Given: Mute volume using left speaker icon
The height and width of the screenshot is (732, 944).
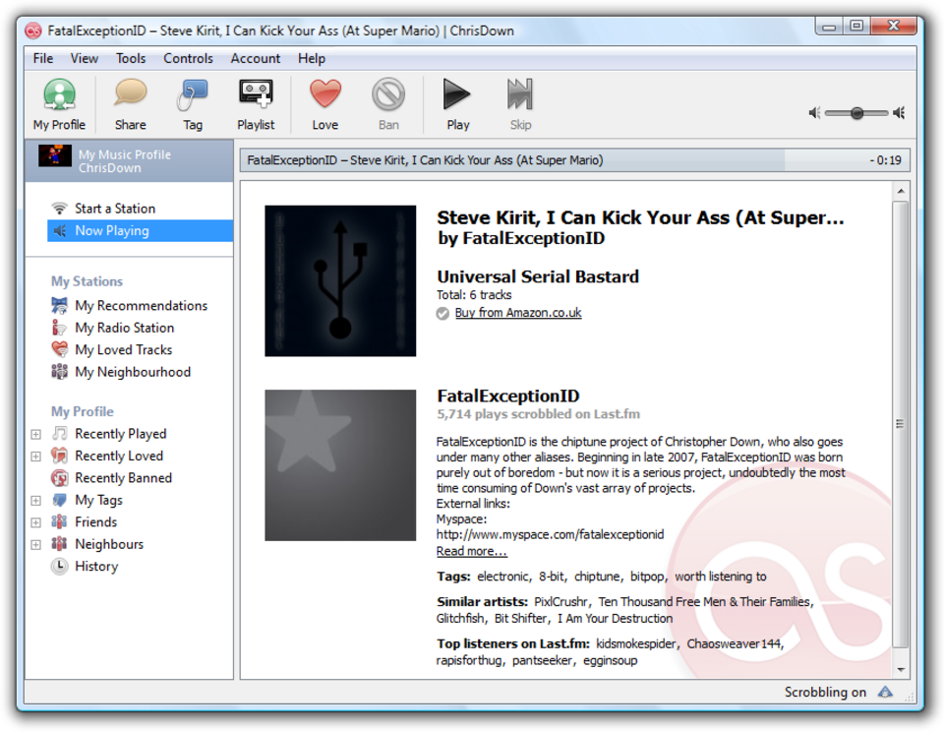Looking at the screenshot, I should (814, 113).
